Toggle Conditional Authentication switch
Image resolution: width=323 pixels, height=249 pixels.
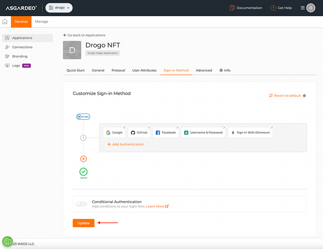(82, 204)
